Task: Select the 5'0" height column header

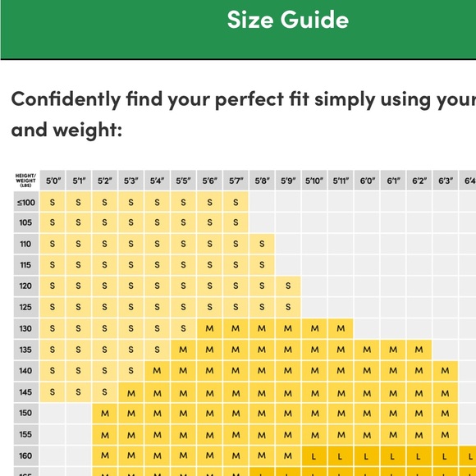Action: click(x=53, y=181)
